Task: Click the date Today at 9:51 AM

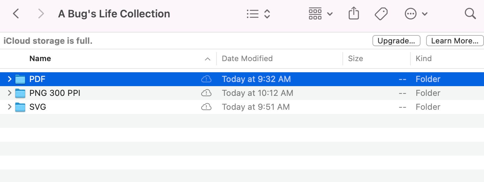Action: click(x=256, y=107)
